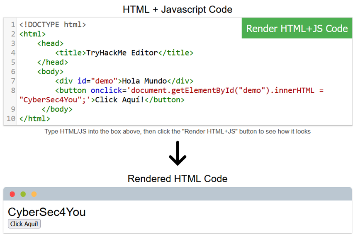Click the TryHackMe Editor title text in code
This screenshot has width=353, height=234.
point(122,53)
